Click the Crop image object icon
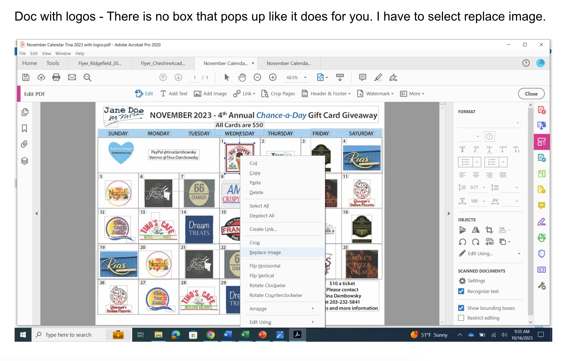Screen dimensions: 564x361 [x=489, y=230]
